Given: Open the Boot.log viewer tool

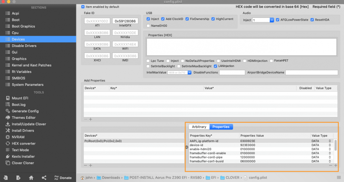Looking at the screenshot, I should [x=19, y=104].
